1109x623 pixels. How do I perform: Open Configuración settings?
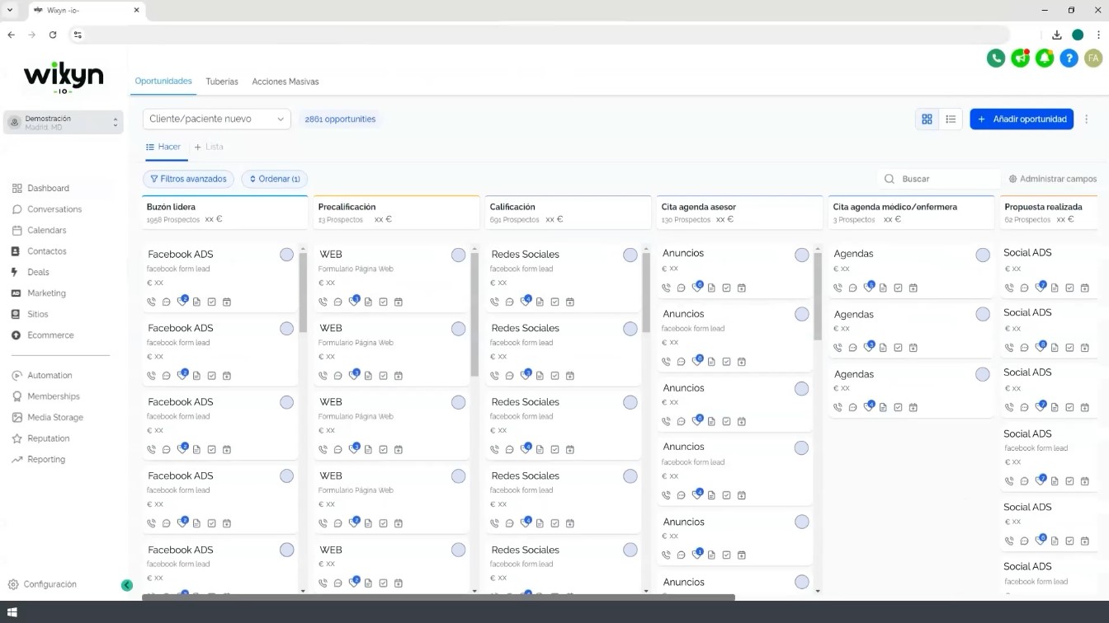pyautogui.click(x=43, y=584)
